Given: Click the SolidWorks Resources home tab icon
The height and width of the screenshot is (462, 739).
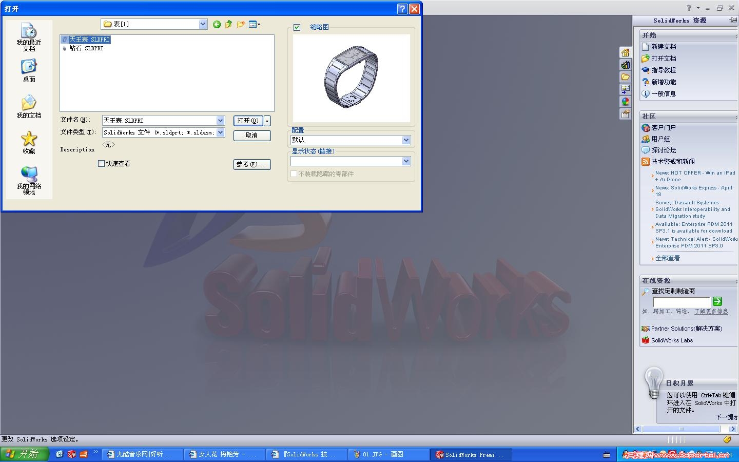Looking at the screenshot, I should click(x=625, y=52).
